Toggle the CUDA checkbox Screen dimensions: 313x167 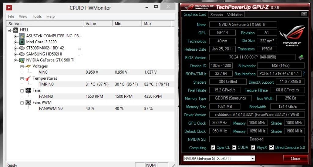coord(234,147)
